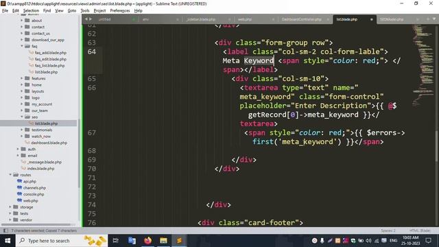Open the Selection menu
Viewport: 439px width, 247px height.
(x=31, y=11)
